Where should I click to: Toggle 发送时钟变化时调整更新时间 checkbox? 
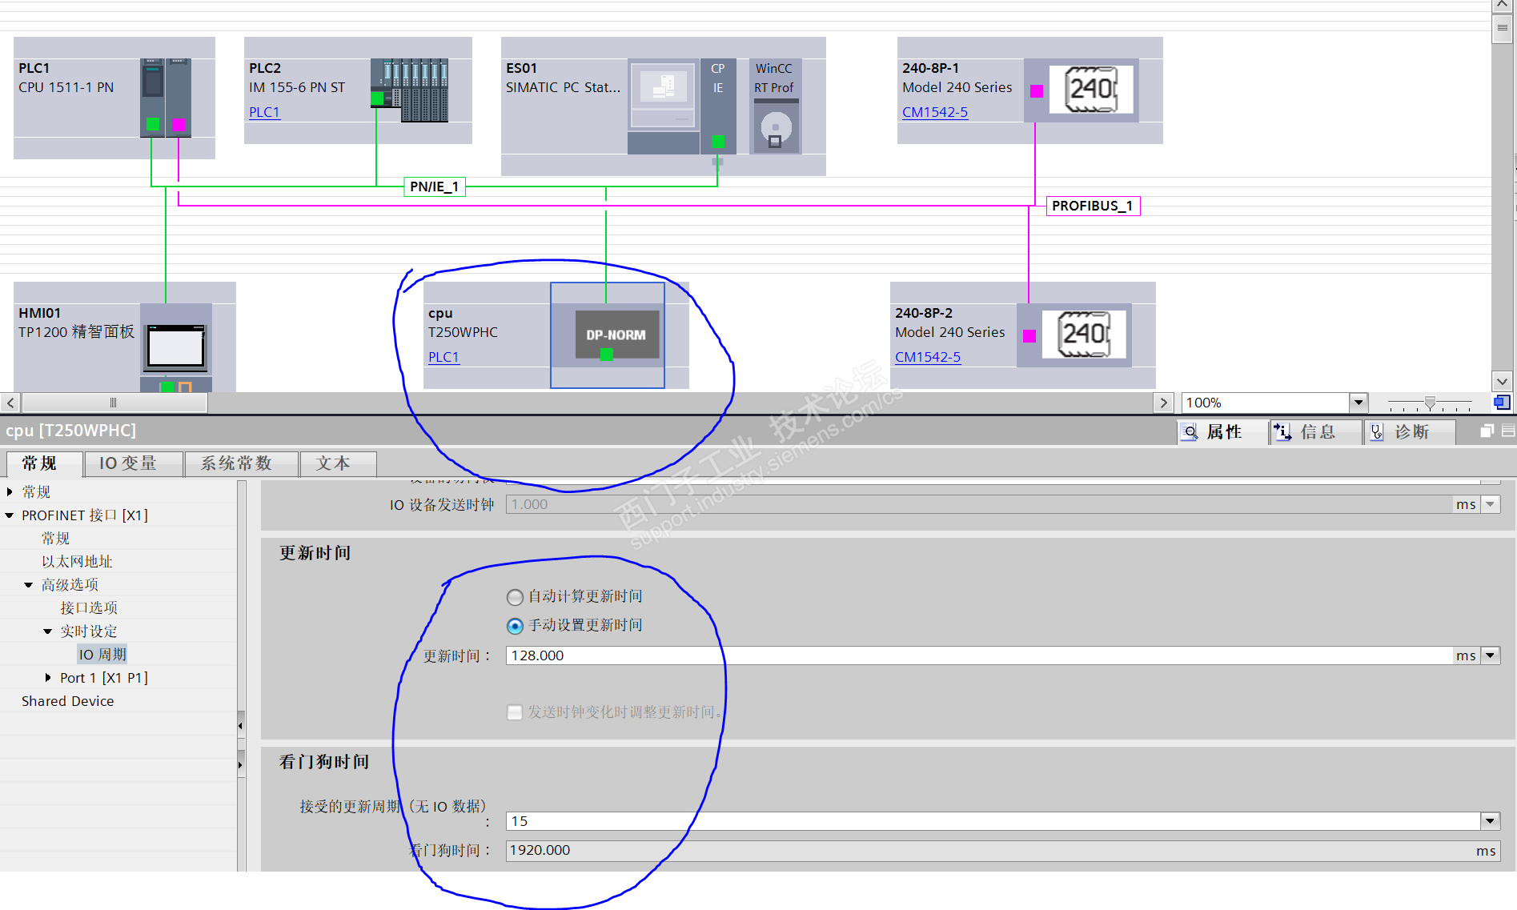[515, 712]
